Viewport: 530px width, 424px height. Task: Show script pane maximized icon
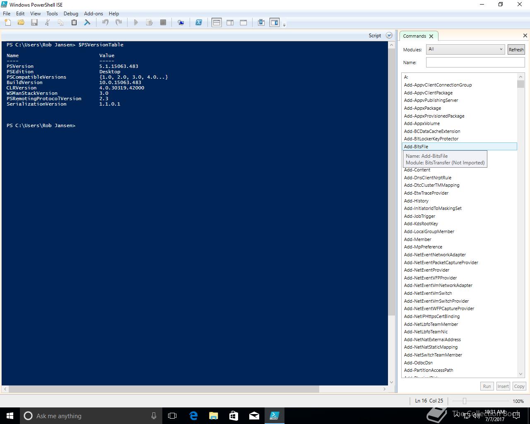coord(243,23)
